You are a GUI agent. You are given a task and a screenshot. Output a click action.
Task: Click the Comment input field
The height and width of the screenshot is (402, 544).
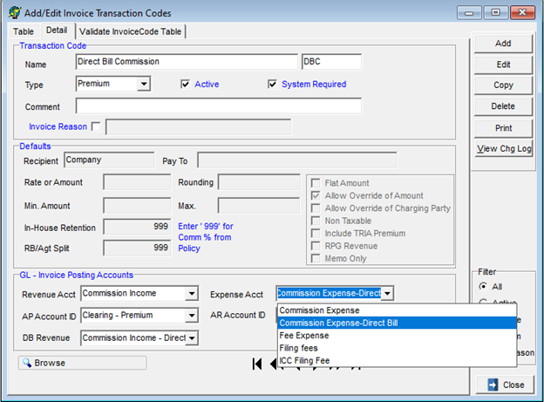coord(219,106)
